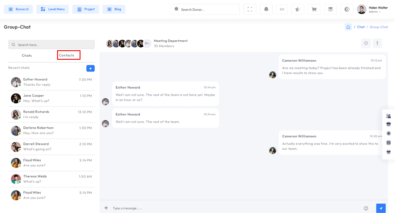Open the mail envelope icon

[x=331, y=9]
